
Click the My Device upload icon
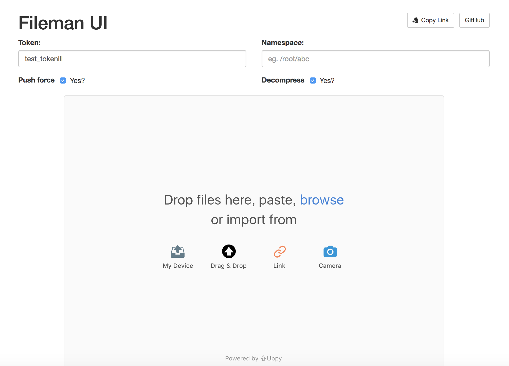pyautogui.click(x=178, y=251)
